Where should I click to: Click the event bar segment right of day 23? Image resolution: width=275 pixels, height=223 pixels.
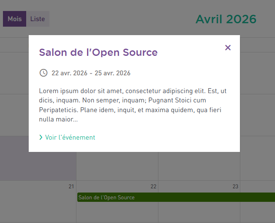point(258,198)
